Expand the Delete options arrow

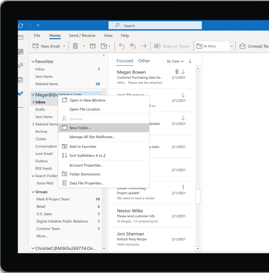point(84,46)
